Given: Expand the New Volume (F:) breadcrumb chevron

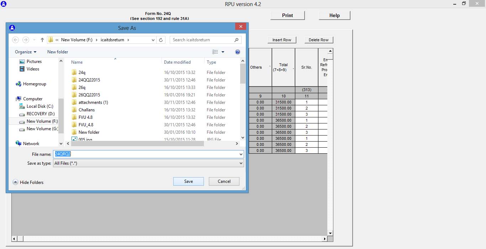Looking at the screenshot, I should point(96,40).
